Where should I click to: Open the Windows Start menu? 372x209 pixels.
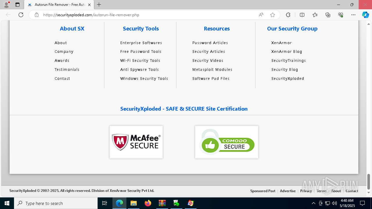click(x=7, y=203)
